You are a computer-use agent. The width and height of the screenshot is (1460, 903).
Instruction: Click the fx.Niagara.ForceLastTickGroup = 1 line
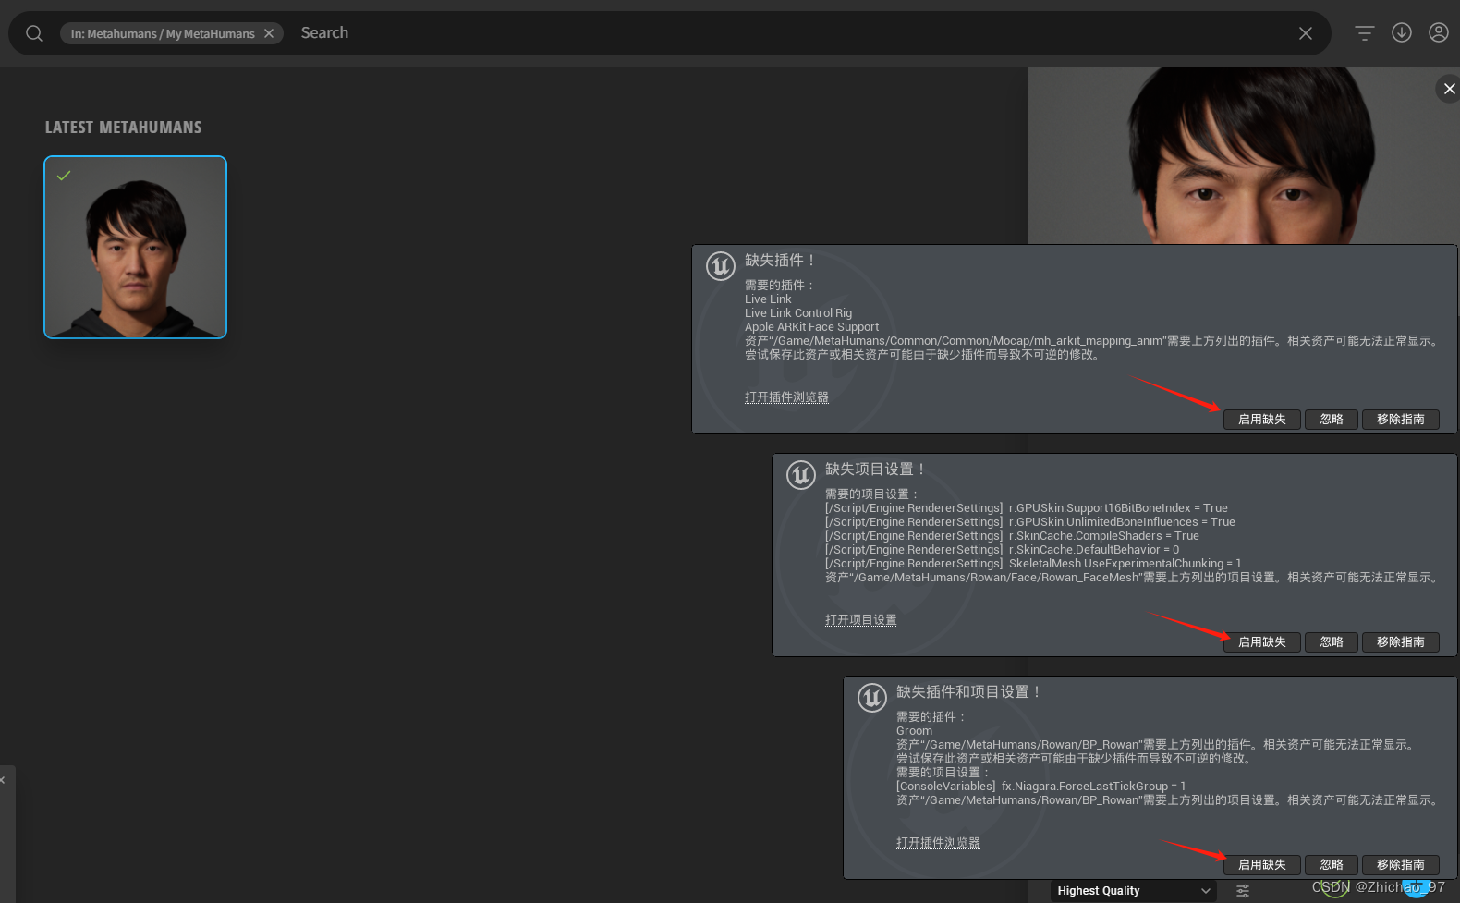pos(1040,787)
